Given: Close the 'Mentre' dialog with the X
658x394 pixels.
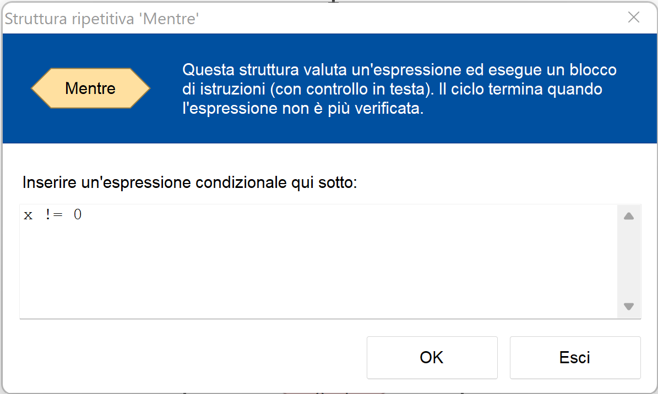Looking at the screenshot, I should (x=634, y=18).
